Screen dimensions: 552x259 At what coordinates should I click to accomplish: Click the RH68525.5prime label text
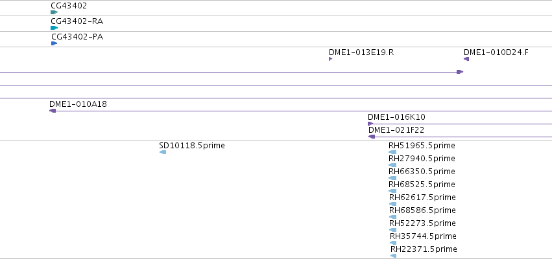click(x=422, y=185)
